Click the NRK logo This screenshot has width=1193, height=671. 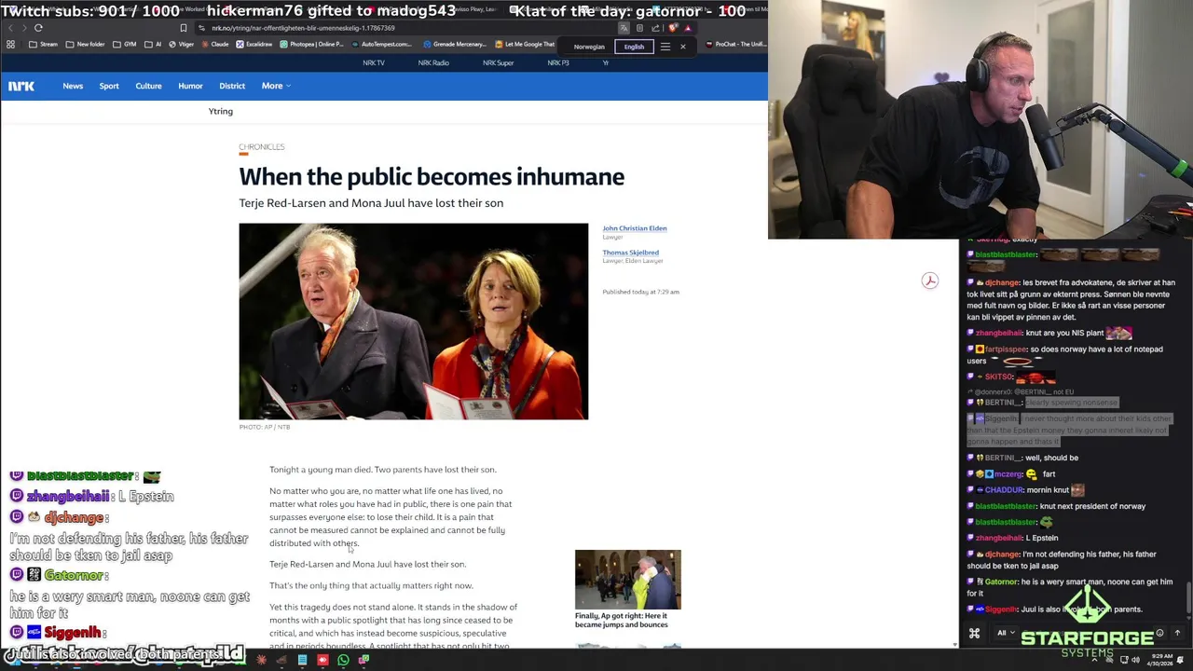click(21, 86)
